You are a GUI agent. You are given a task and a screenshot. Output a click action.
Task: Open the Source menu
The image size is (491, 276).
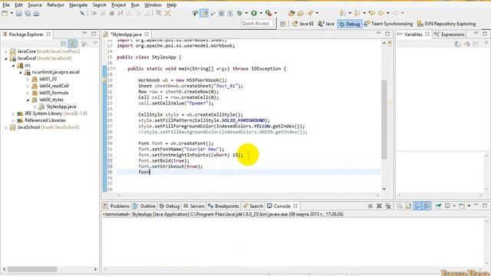click(x=35, y=5)
